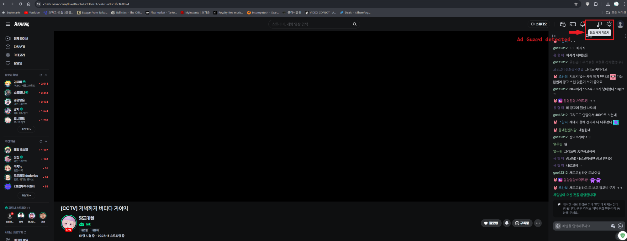Select the 버츄얼 tag

[84, 230]
